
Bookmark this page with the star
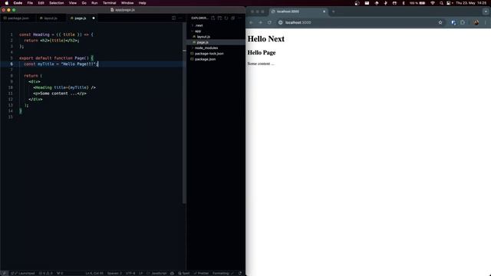(440, 22)
